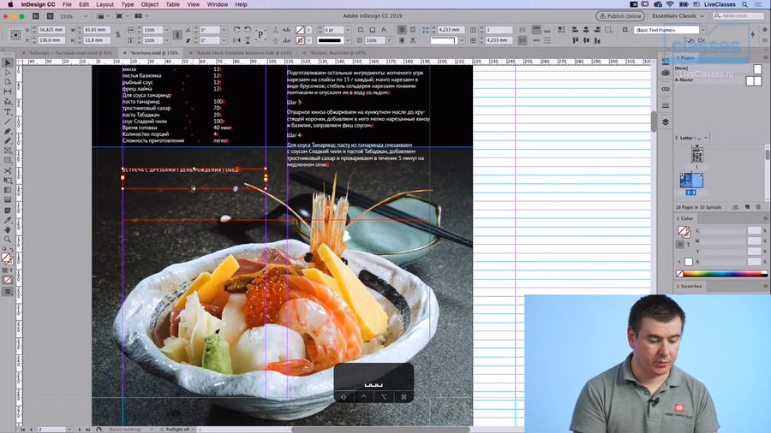Image resolution: width=771 pixels, height=433 pixels.
Task: Open the Stroke panel icon
Action: pyautogui.click(x=666, y=105)
